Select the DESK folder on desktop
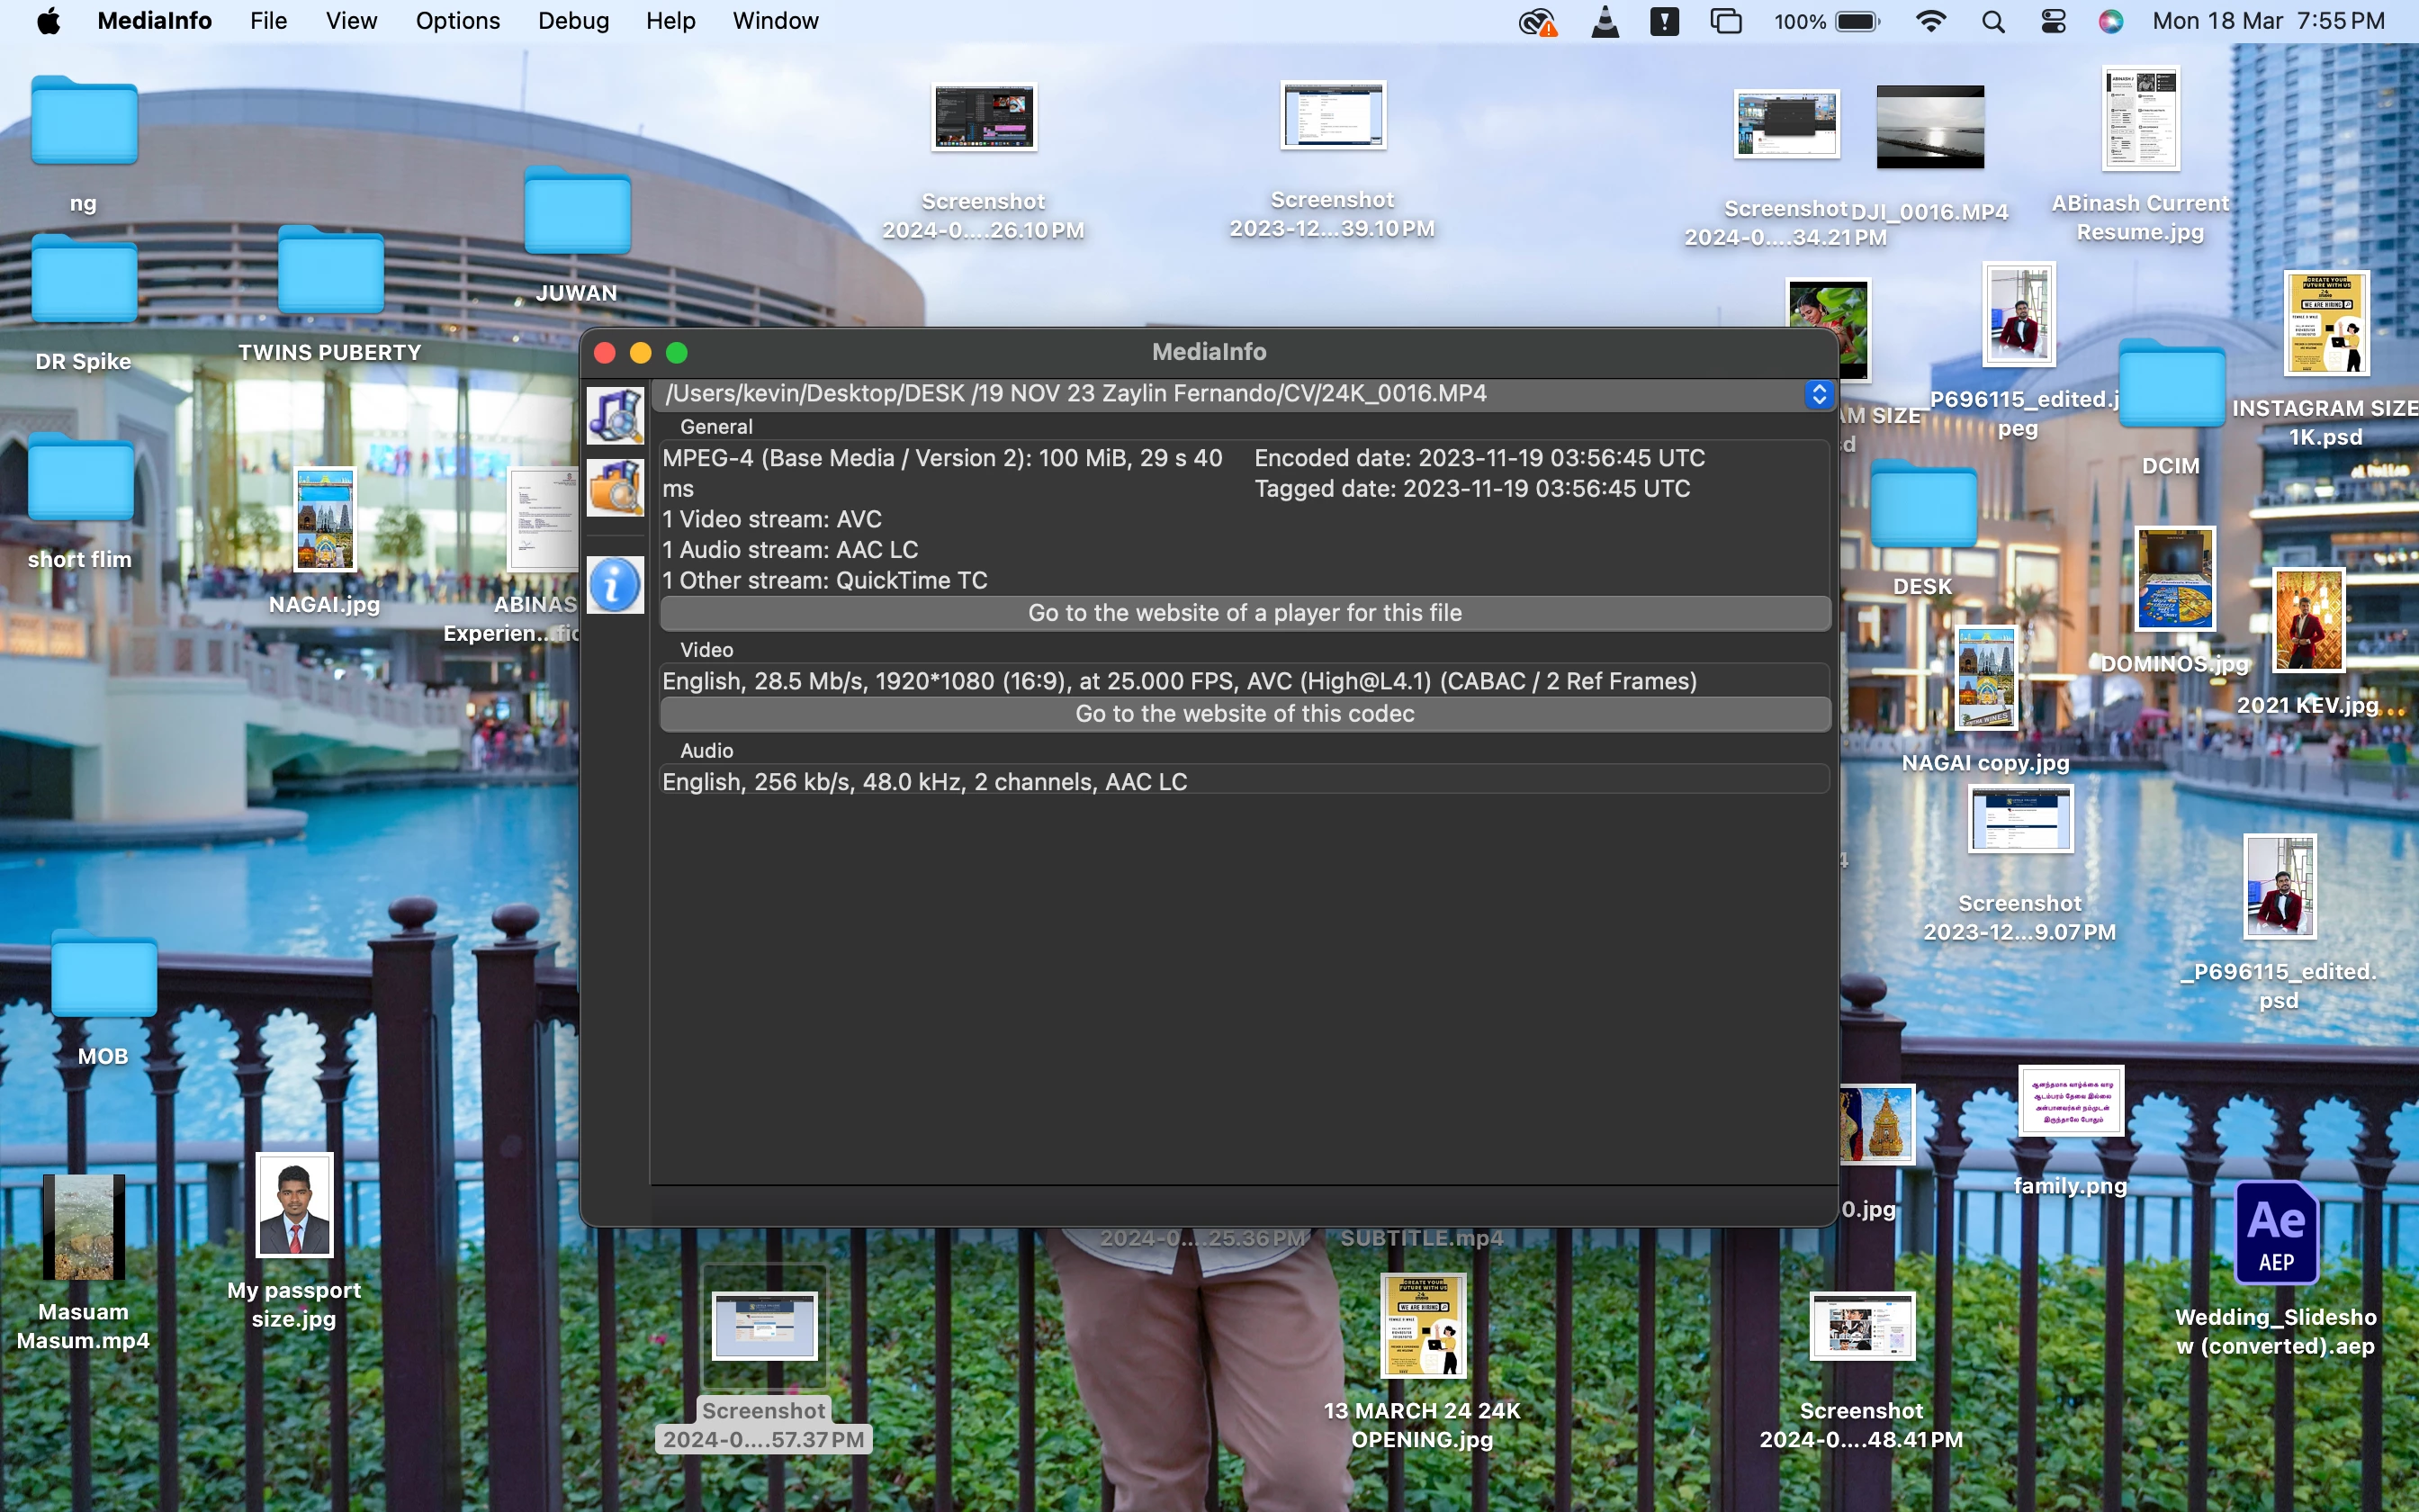 point(1923,504)
